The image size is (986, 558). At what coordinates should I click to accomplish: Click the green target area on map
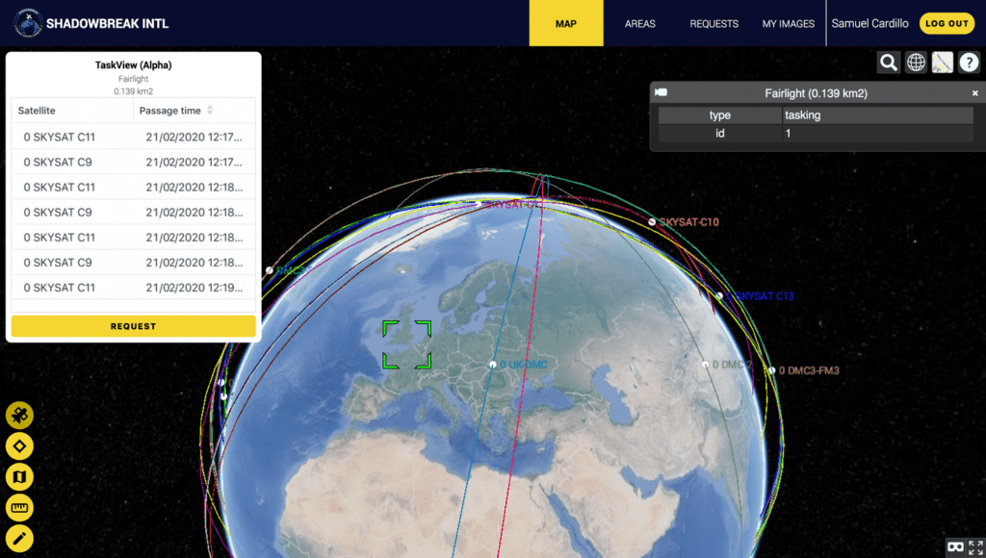(406, 345)
